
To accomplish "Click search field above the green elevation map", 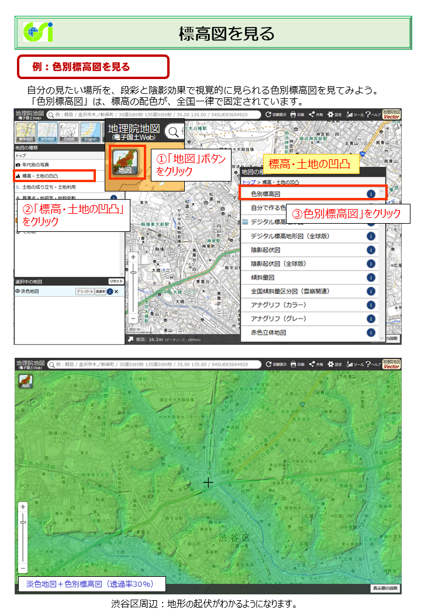I will [x=154, y=364].
